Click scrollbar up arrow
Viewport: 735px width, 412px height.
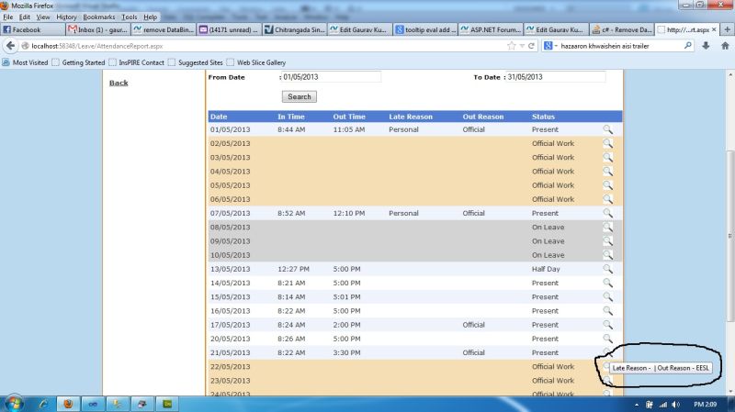730,74
